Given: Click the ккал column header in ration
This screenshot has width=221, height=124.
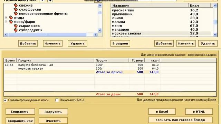Looking at the screenshot, I should (x=152, y=61).
